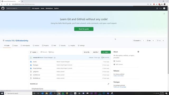
Task: Open the Readme link in About
Action: 118,61
